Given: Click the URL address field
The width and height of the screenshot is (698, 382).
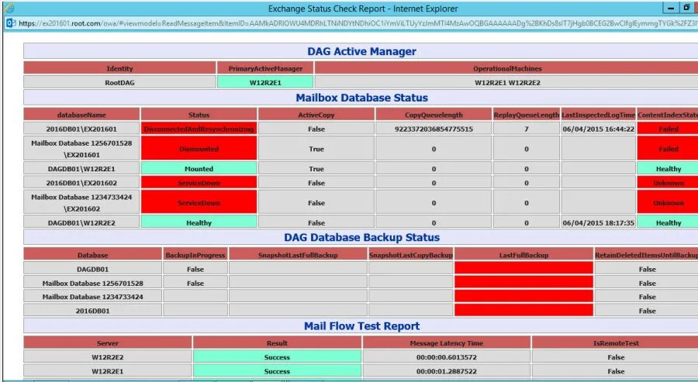Looking at the screenshot, I should [358, 23].
